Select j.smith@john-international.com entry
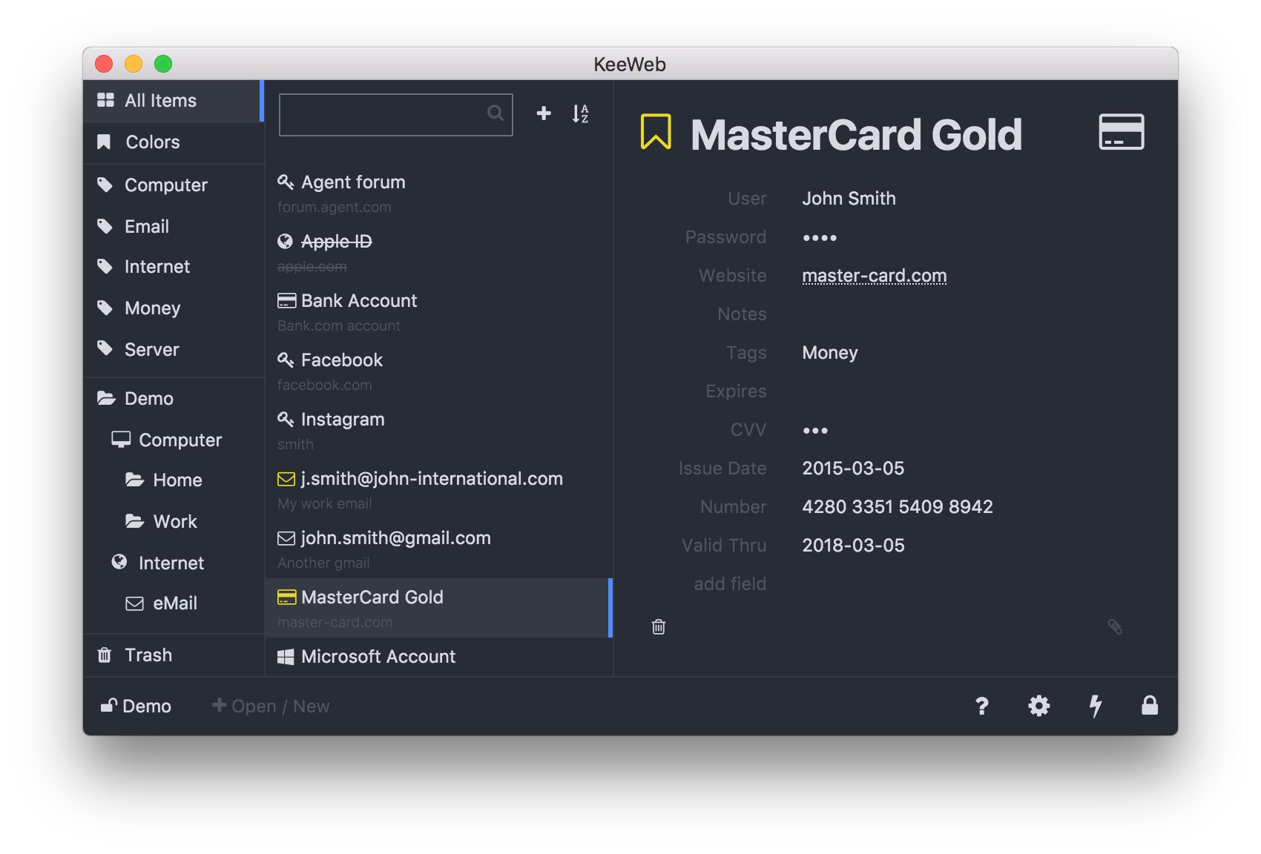 click(x=438, y=489)
